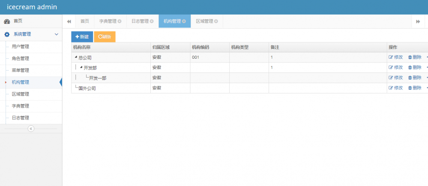The image size is (428, 186).
Task: Click the 机构编码 column header
Action: click(210, 47)
